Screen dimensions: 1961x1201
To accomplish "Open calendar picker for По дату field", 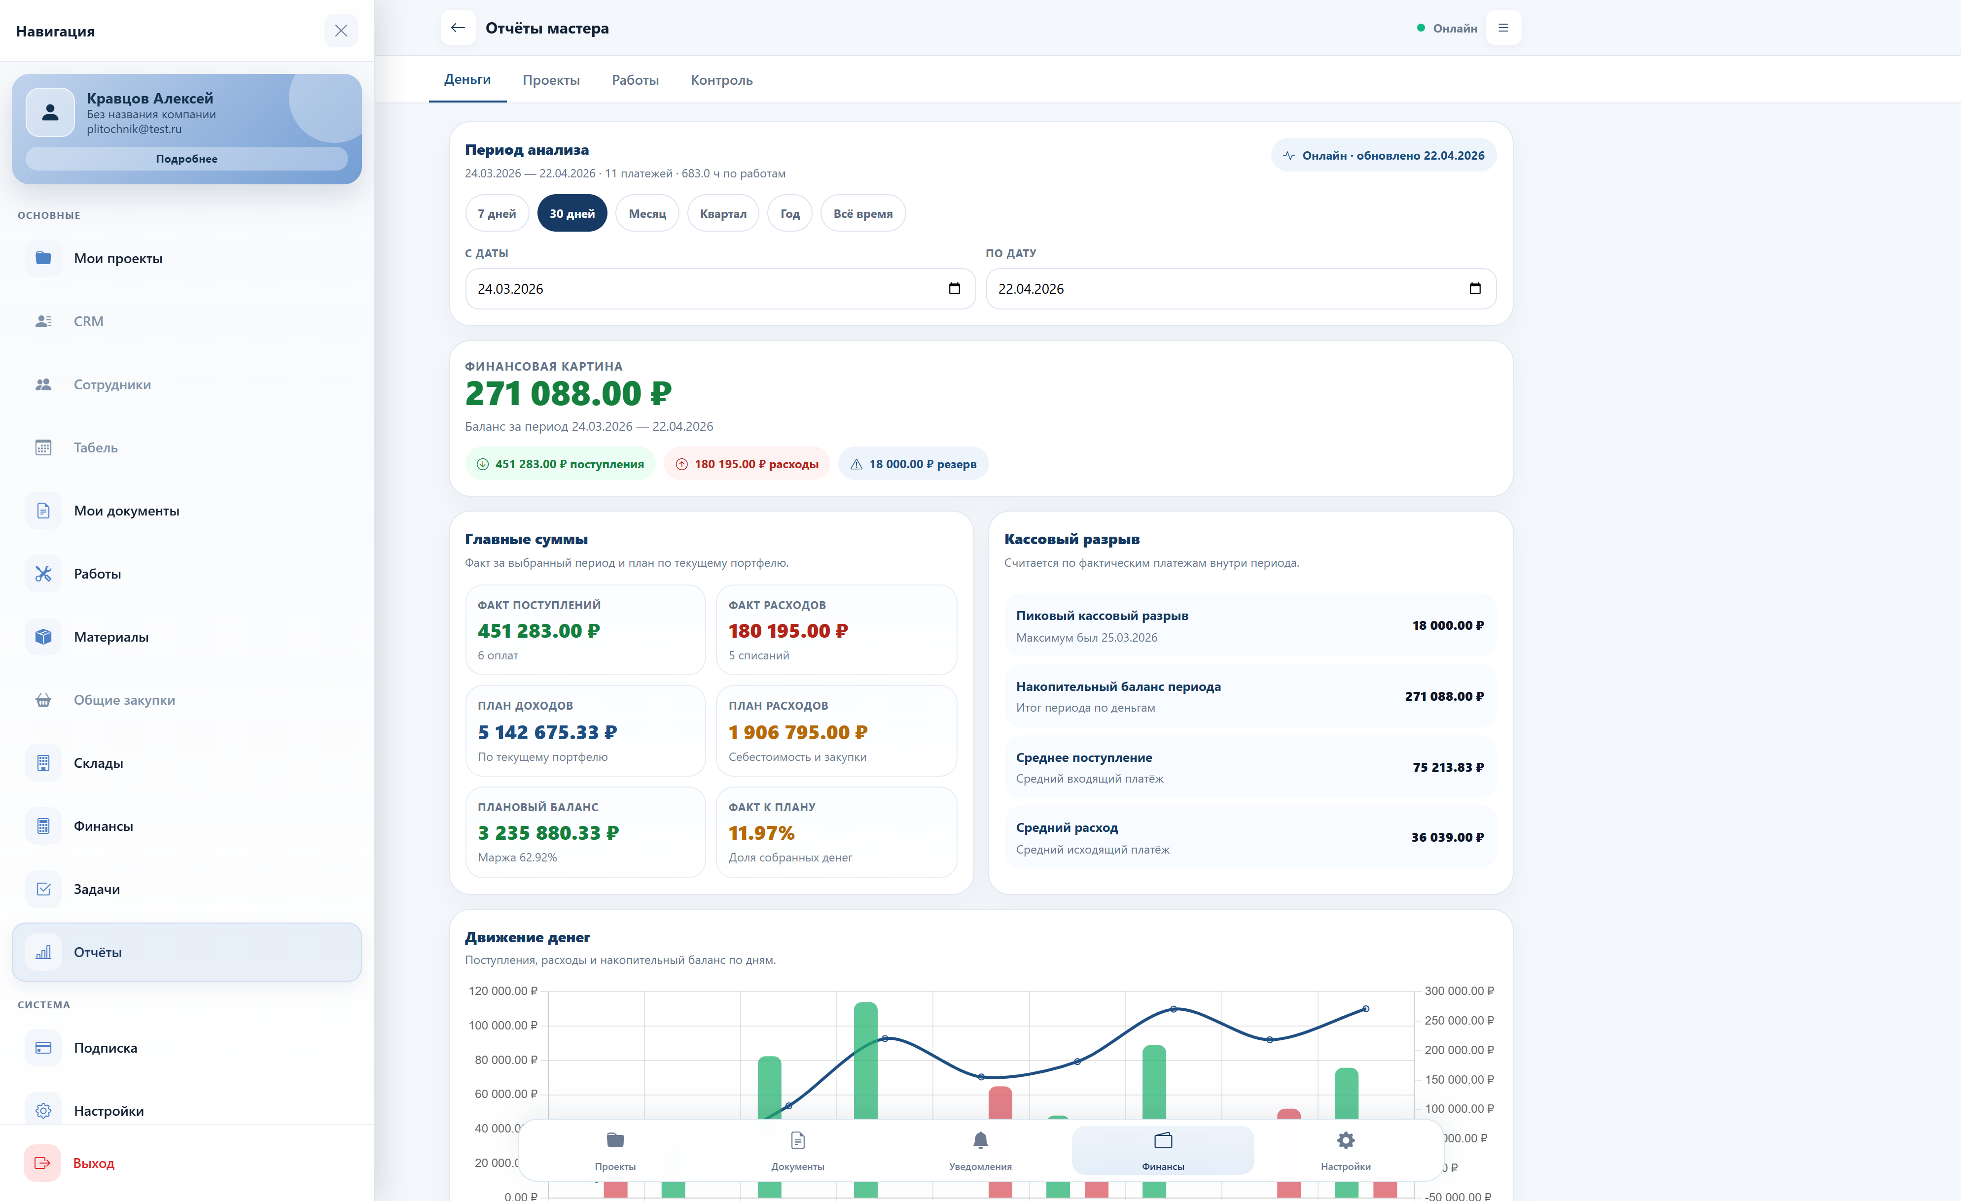I will tap(1475, 289).
